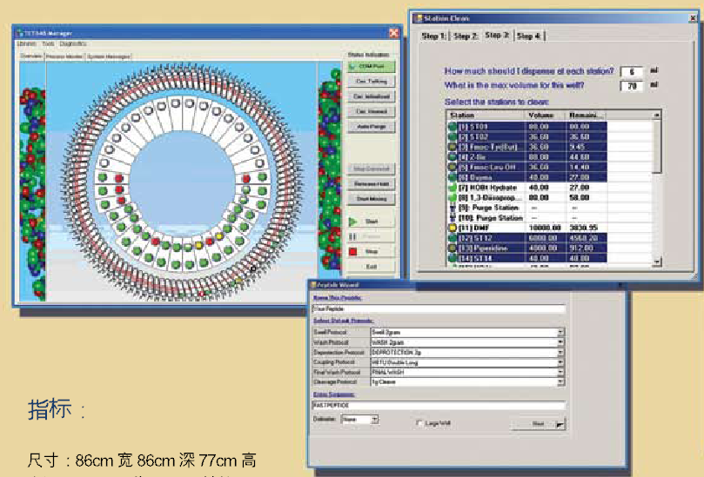Click the green icon of [7] HOBt Hydrate
The width and height of the screenshot is (704, 477).
point(453,188)
